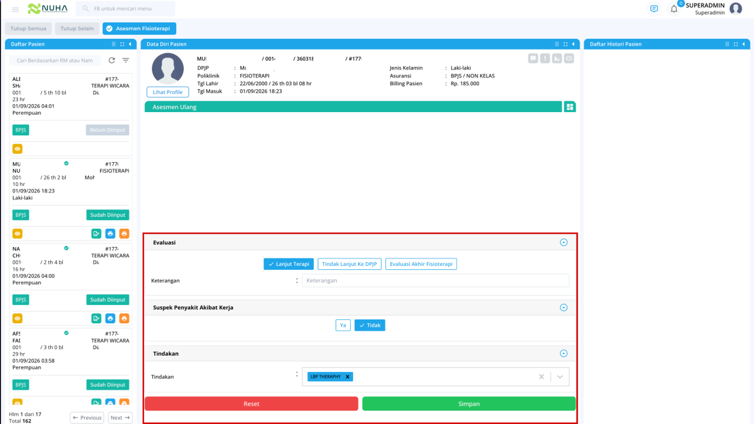This screenshot has width=754, height=424.
Task: Open the chat messages icon in header
Action: 654,9
